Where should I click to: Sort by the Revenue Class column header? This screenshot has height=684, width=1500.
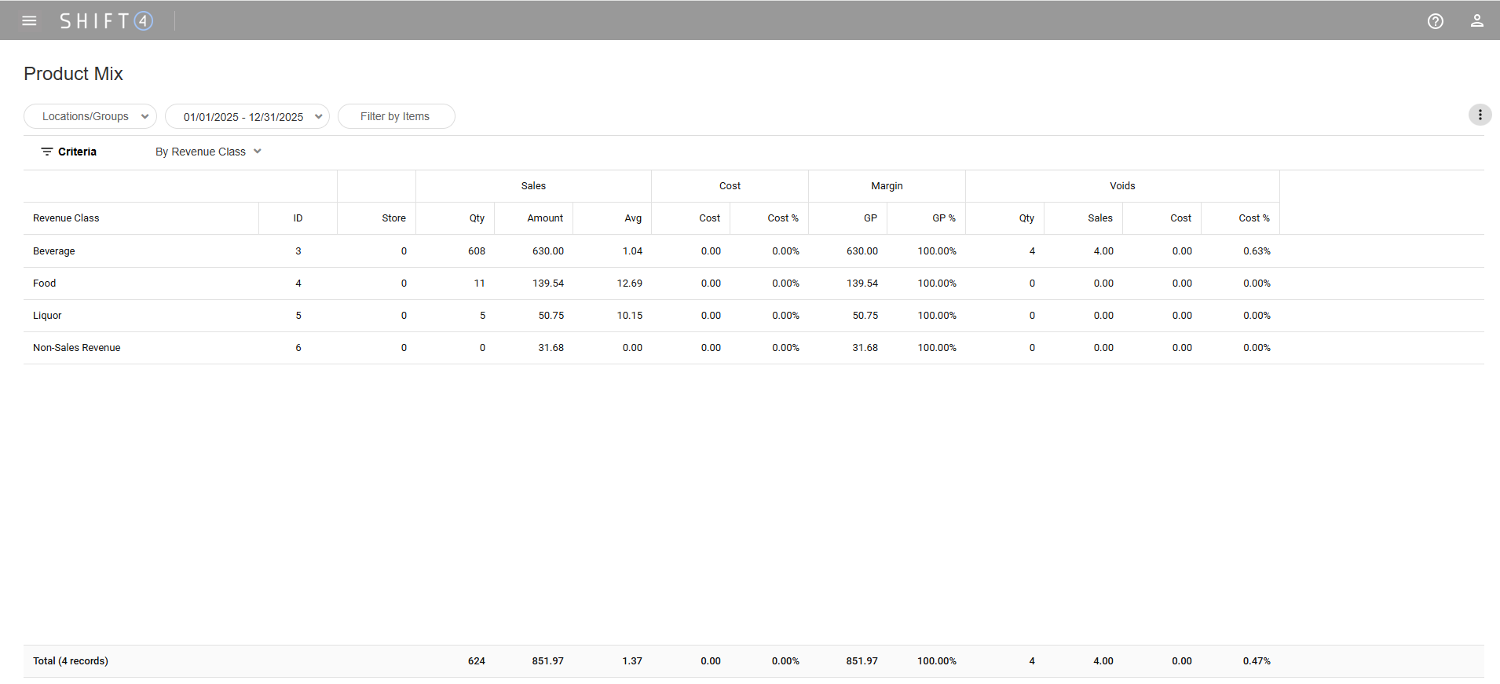pos(66,218)
